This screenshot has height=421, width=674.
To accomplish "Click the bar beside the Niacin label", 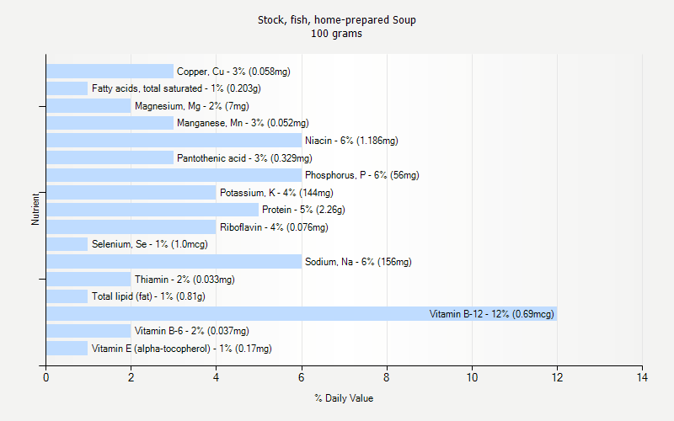I will pyautogui.click(x=174, y=141).
